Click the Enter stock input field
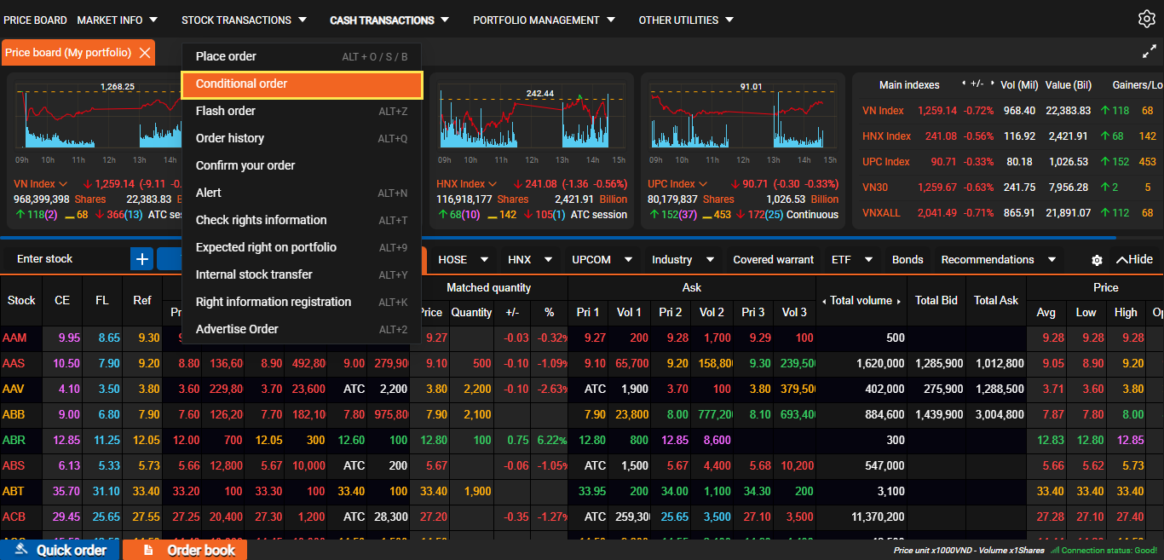The width and height of the screenshot is (1164, 560). tap(66, 259)
